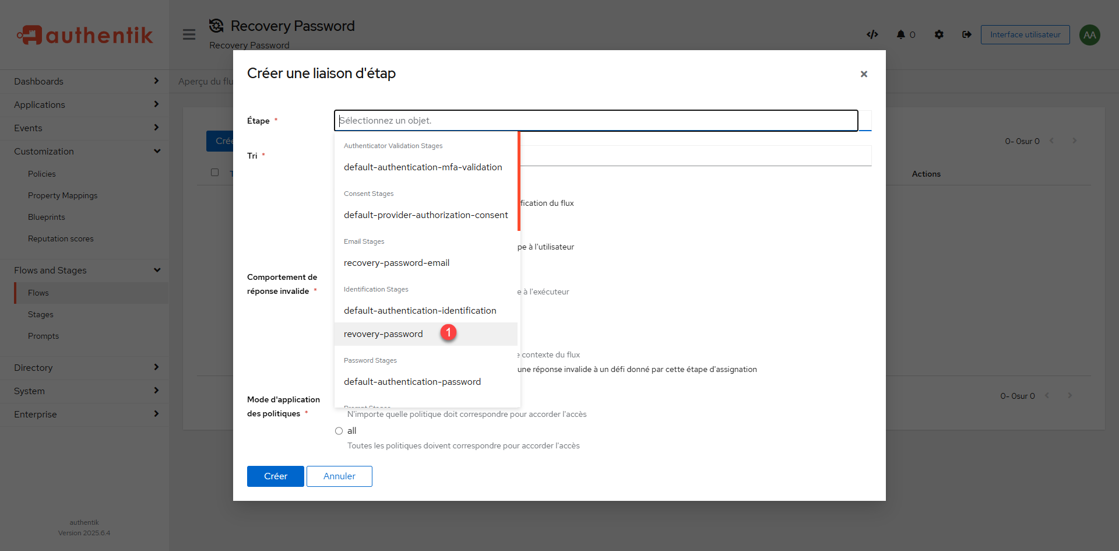
Task: Expand the Dashboards sidebar section
Action: (85, 82)
